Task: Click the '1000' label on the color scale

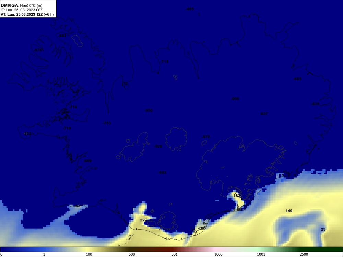Action: coord(218,254)
